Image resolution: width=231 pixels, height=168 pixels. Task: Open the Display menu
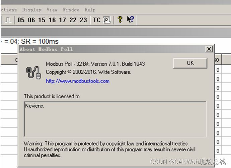pos(32,10)
